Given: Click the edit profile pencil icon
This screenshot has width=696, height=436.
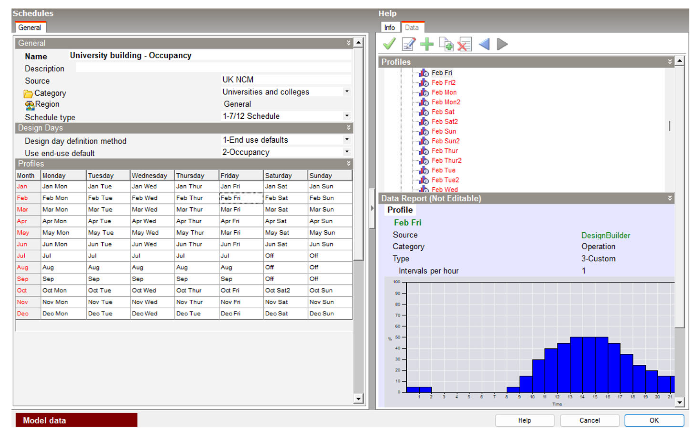Looking at the screenshot, I should click(x=408, y=44).
